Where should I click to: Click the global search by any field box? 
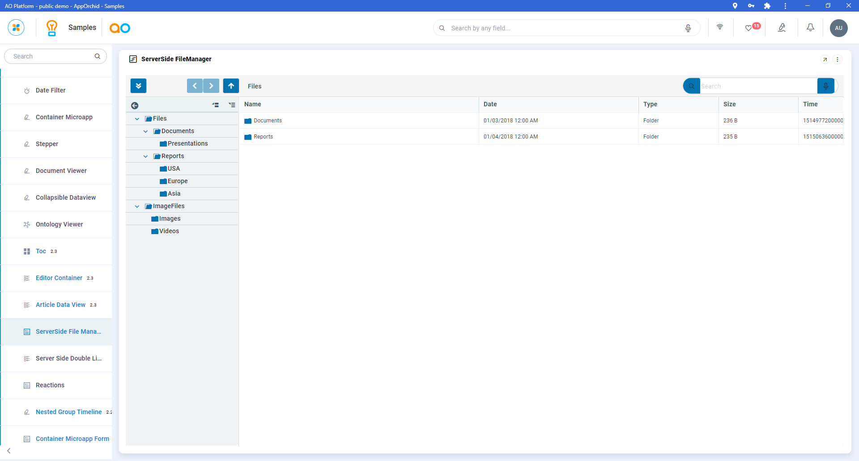pos(564,28)
